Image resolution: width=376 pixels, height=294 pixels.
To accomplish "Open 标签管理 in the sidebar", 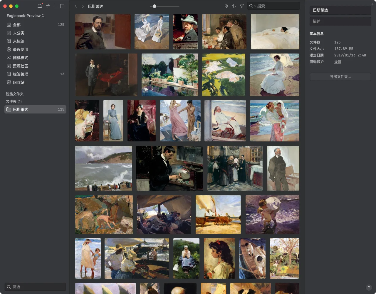I will [35, 74].
